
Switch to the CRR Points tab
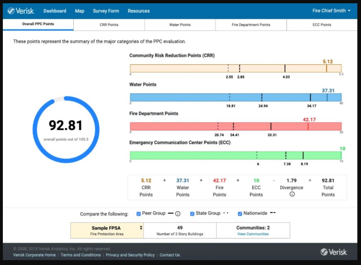pos(109,25)
